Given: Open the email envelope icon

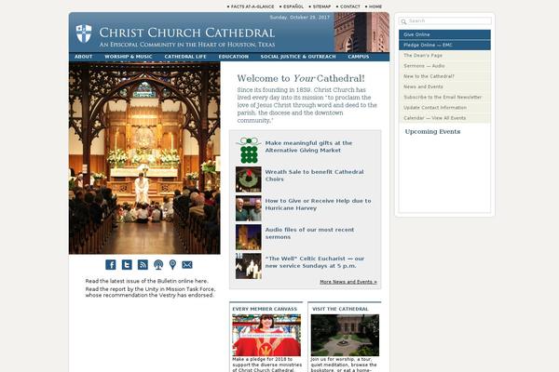Looking at the screenshot, I should pos(187,264).
